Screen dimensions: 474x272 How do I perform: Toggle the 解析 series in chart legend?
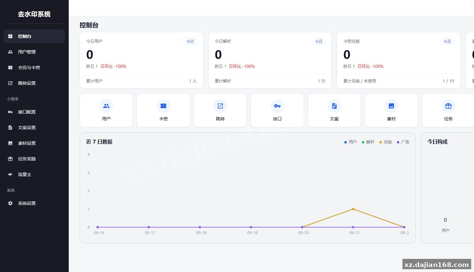tap(368, 142)
